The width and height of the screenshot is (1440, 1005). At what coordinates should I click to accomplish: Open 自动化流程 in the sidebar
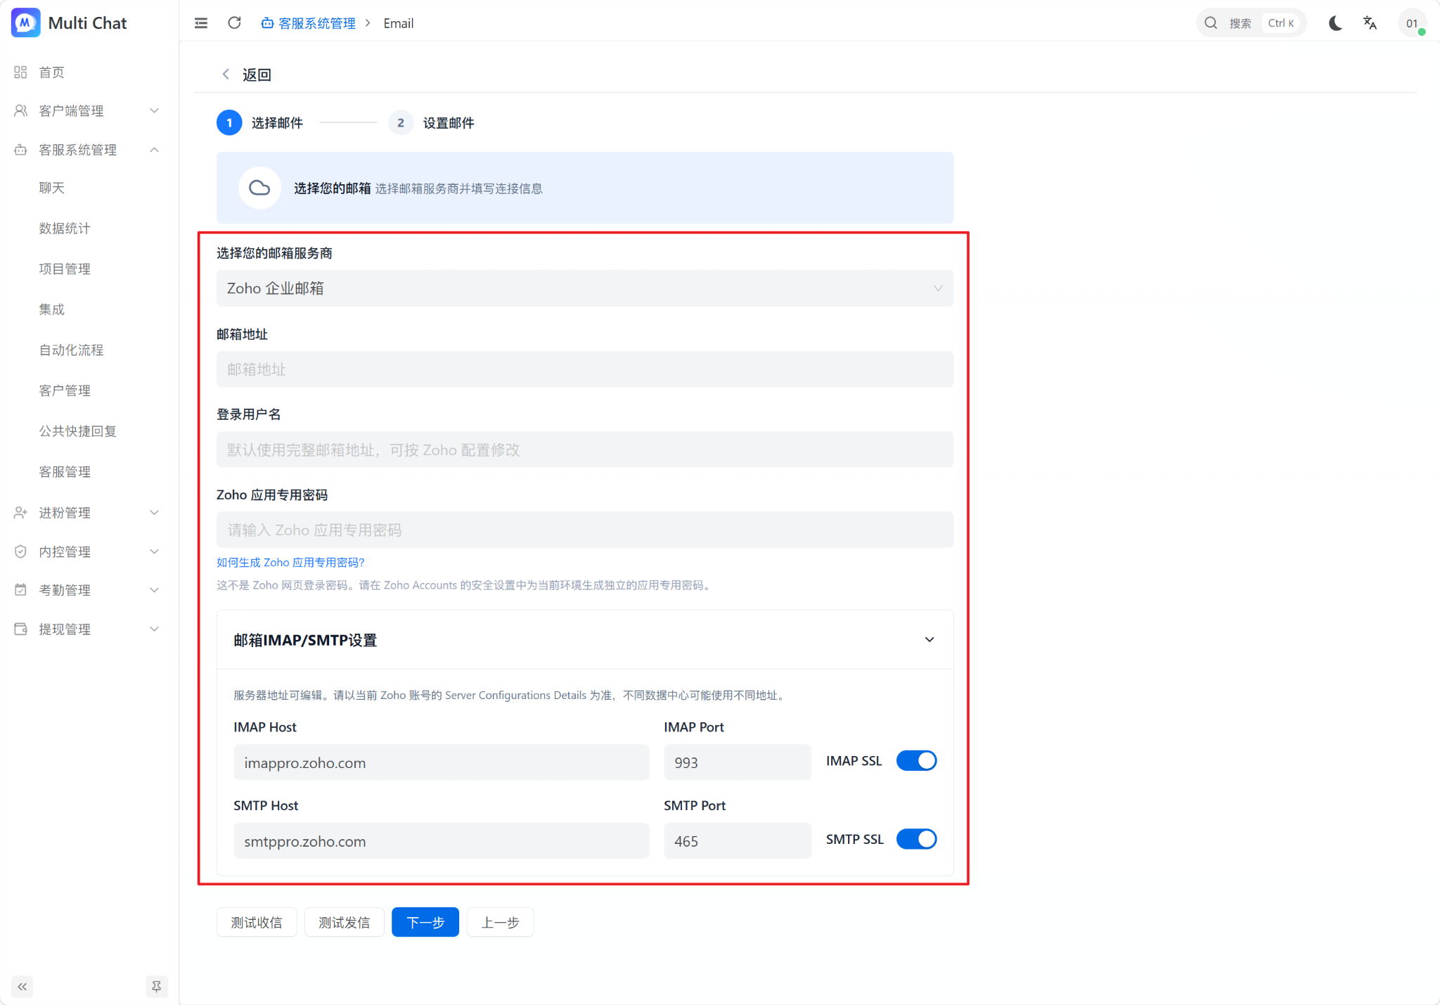tap(71, 350)
